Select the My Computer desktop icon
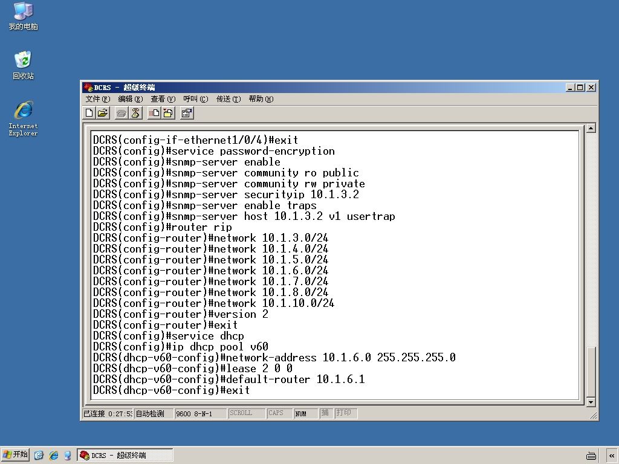Screen dimensions: 619x464 24,16
